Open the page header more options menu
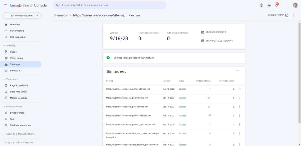The height and width of the screenshot is (146, 301). (293, 15)
